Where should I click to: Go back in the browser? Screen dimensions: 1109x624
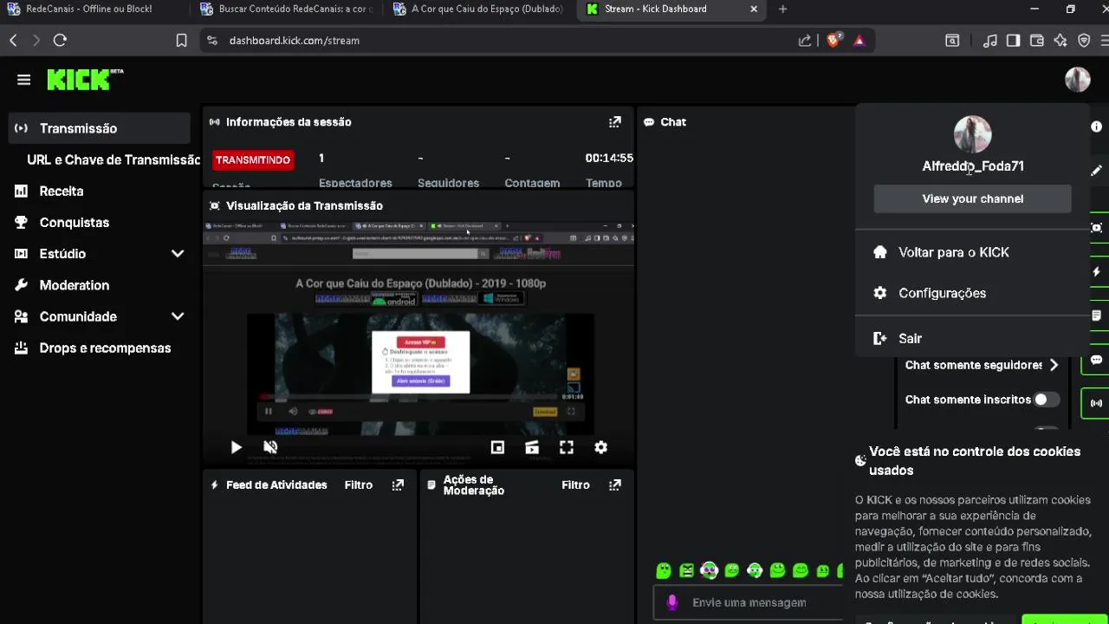point(13,40)
